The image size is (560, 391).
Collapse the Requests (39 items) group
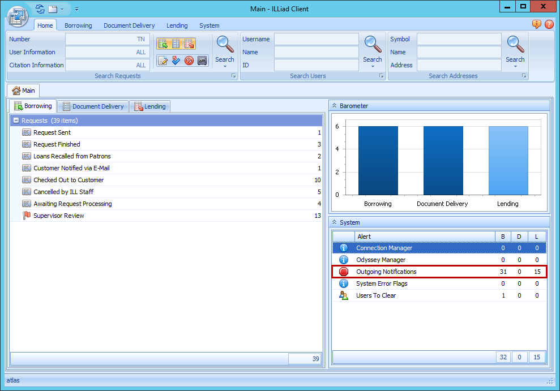tap(16, 121)
